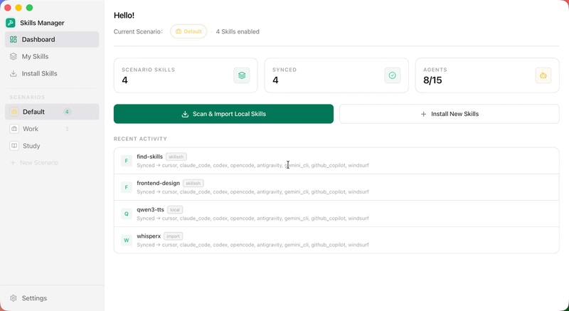
Task: Click the Study scenario book icon
Action: point(14,146)
